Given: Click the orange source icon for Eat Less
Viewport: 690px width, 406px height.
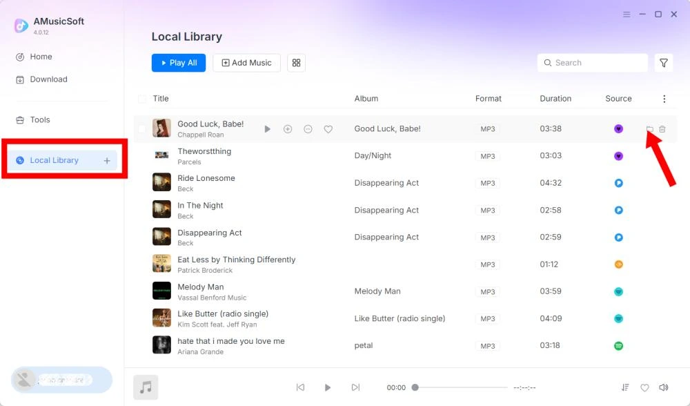Looking at the screenshot, I should click(x=619, y=264).
